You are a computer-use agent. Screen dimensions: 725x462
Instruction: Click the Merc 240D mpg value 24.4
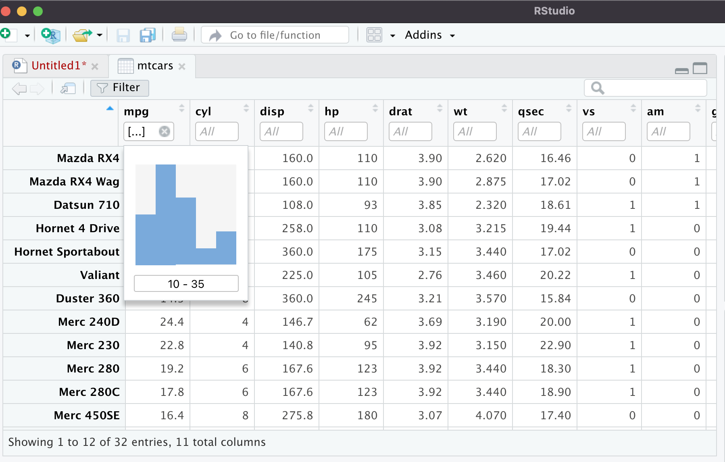pyautogui.click(x=172, y=322)
